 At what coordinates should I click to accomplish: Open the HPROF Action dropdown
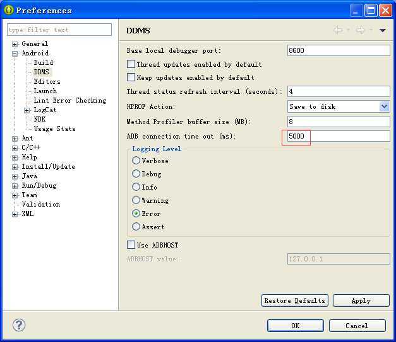pos(384,106)
